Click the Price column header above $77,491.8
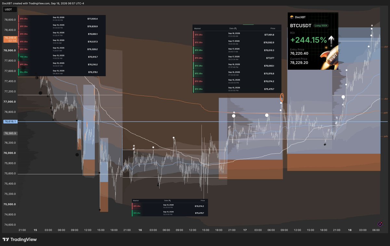390x246 pixels. 273,29
